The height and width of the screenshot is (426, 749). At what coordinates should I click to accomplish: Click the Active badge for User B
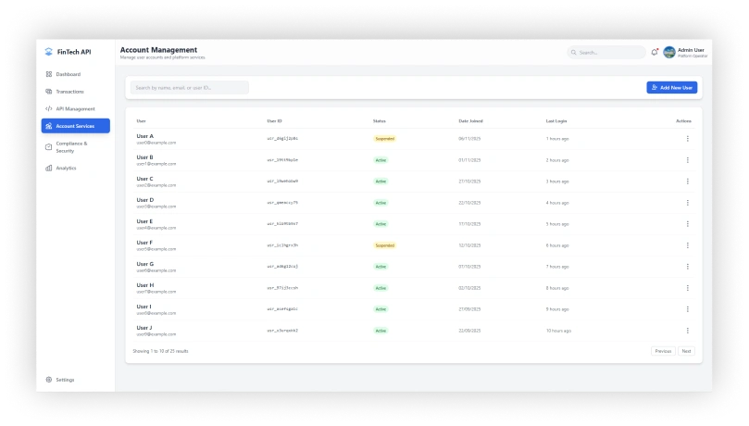click(381, 160)
